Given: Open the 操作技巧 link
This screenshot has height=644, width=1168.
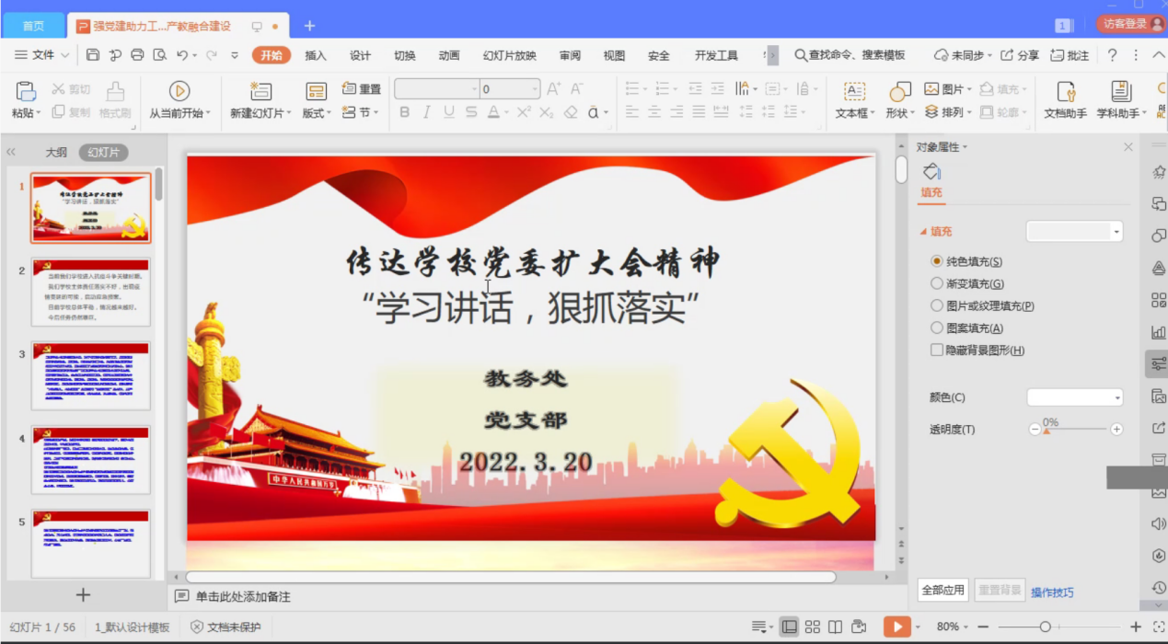Looking at the screenshot, I should coord(1052,592).
